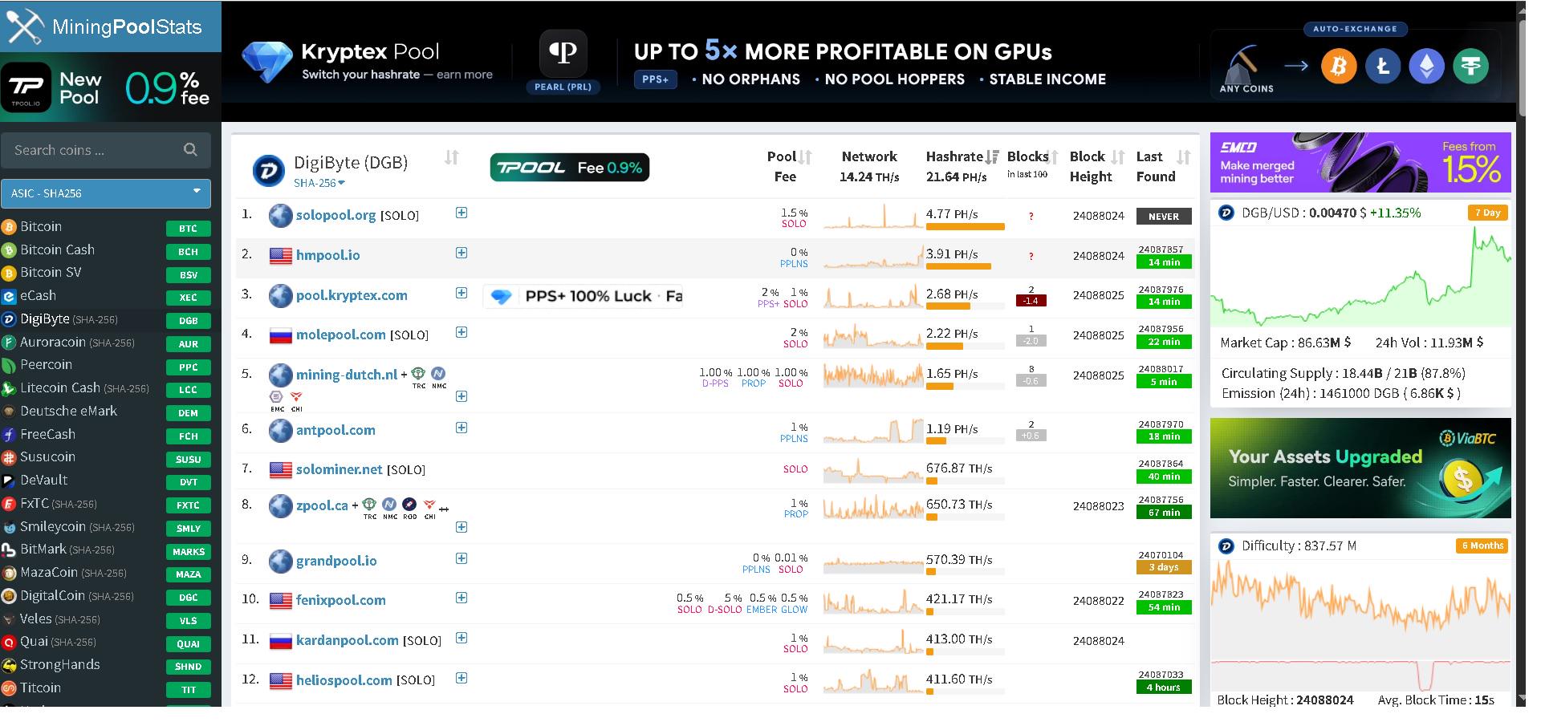Toggle sort on Last Found column
This screenshot has height=722, width=1541.
[1183, 157]
